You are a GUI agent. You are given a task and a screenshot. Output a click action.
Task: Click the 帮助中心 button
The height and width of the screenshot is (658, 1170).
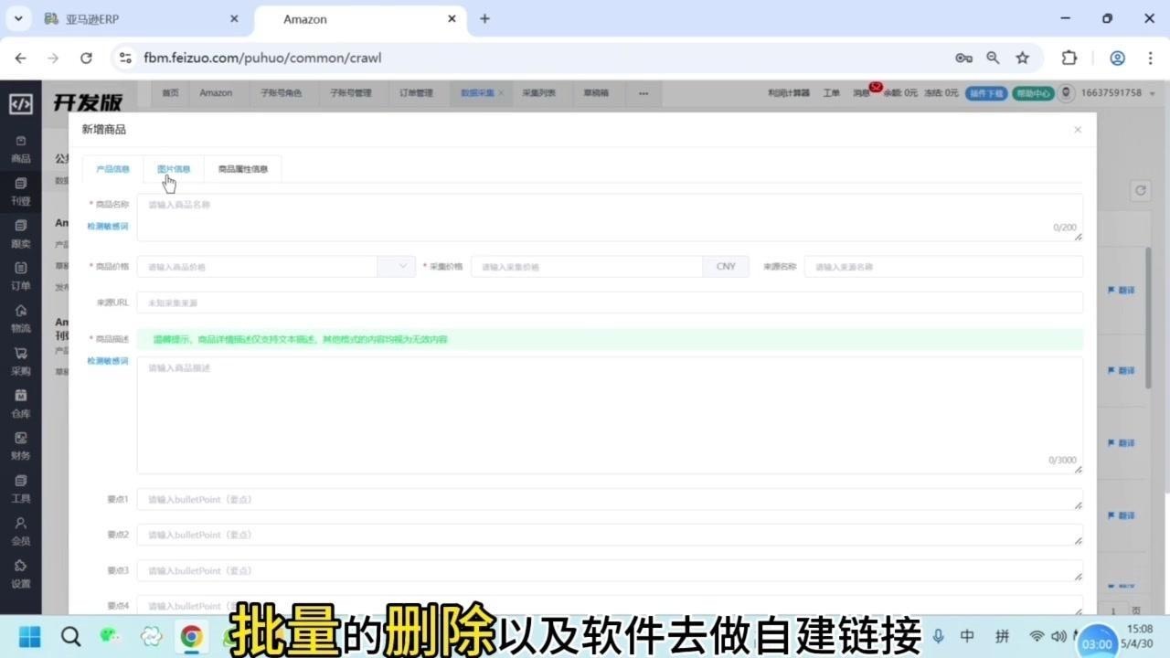(x=1032, y=93)
